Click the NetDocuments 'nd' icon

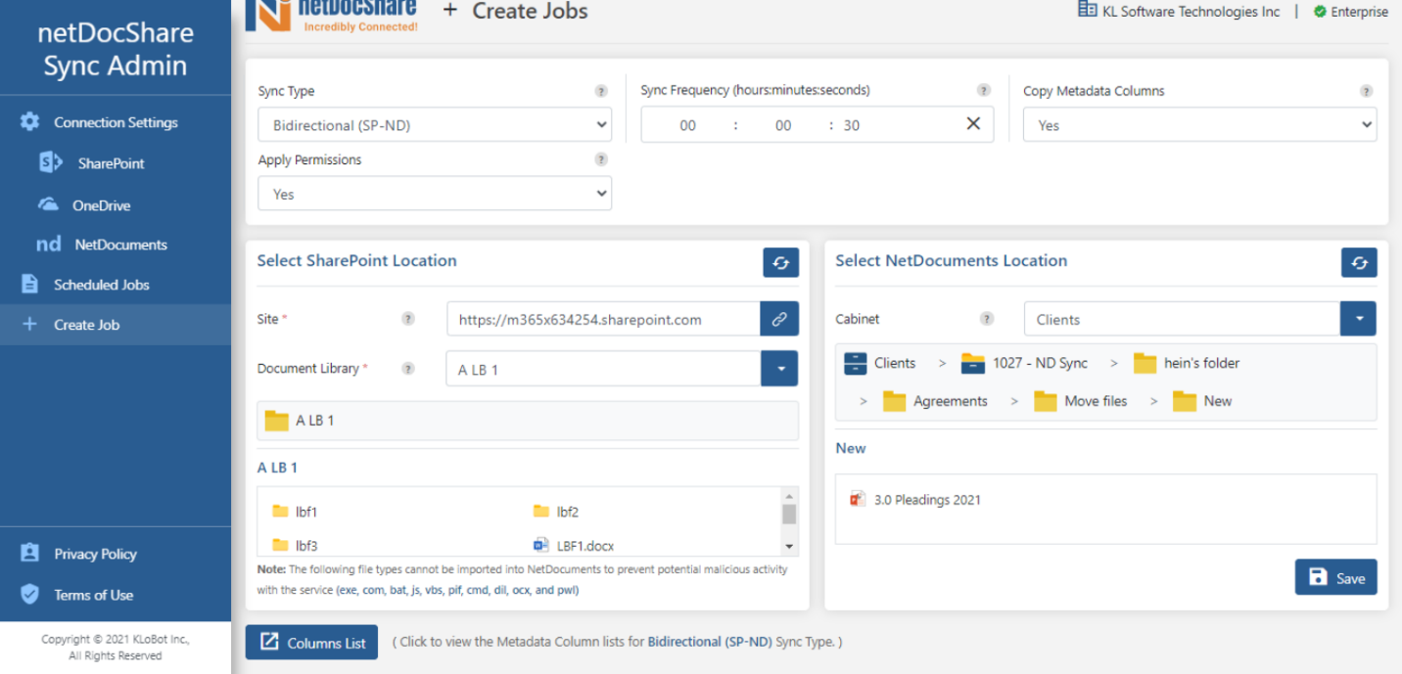point(49,245)
